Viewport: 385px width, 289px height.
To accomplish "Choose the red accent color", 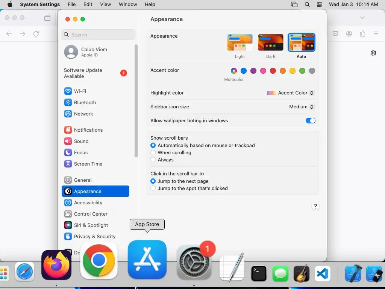I will pyautogui.click(x=273, y=71).
